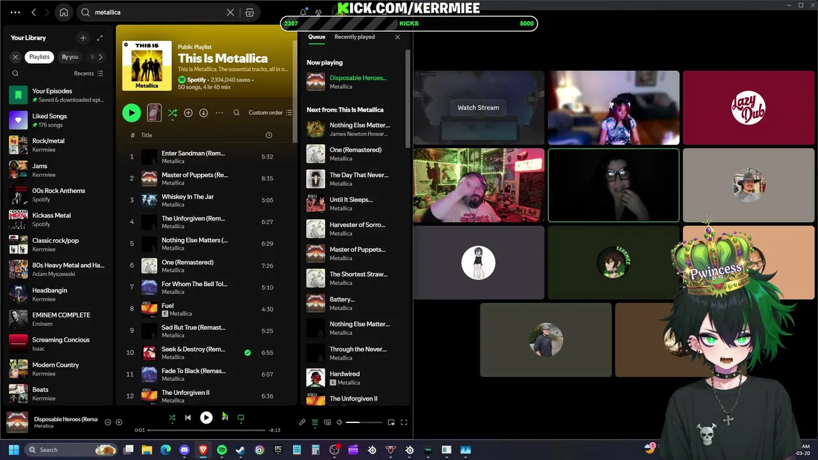Screen dimensions: 818x460
Task: Adjust the volume slider
Action: coord(364,422)
